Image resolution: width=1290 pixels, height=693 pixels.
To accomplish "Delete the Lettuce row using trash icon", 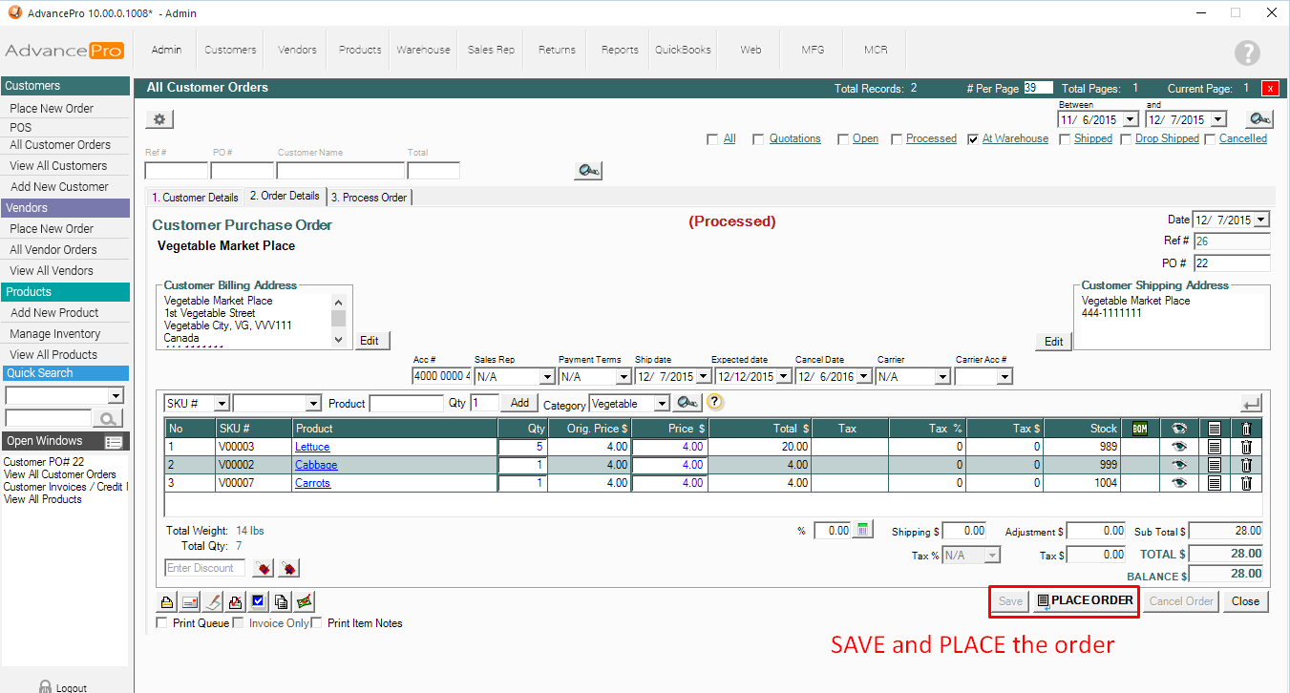I will [1245, 447].
